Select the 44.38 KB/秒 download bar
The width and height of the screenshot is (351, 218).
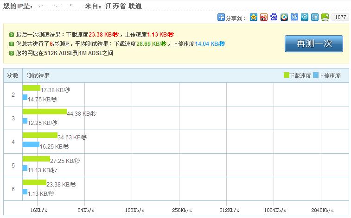click(x=45, y=112)
